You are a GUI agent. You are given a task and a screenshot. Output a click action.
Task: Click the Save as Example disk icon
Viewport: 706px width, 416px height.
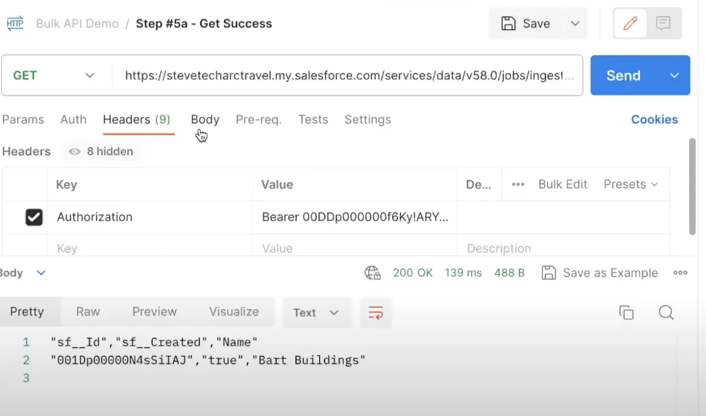548,273
